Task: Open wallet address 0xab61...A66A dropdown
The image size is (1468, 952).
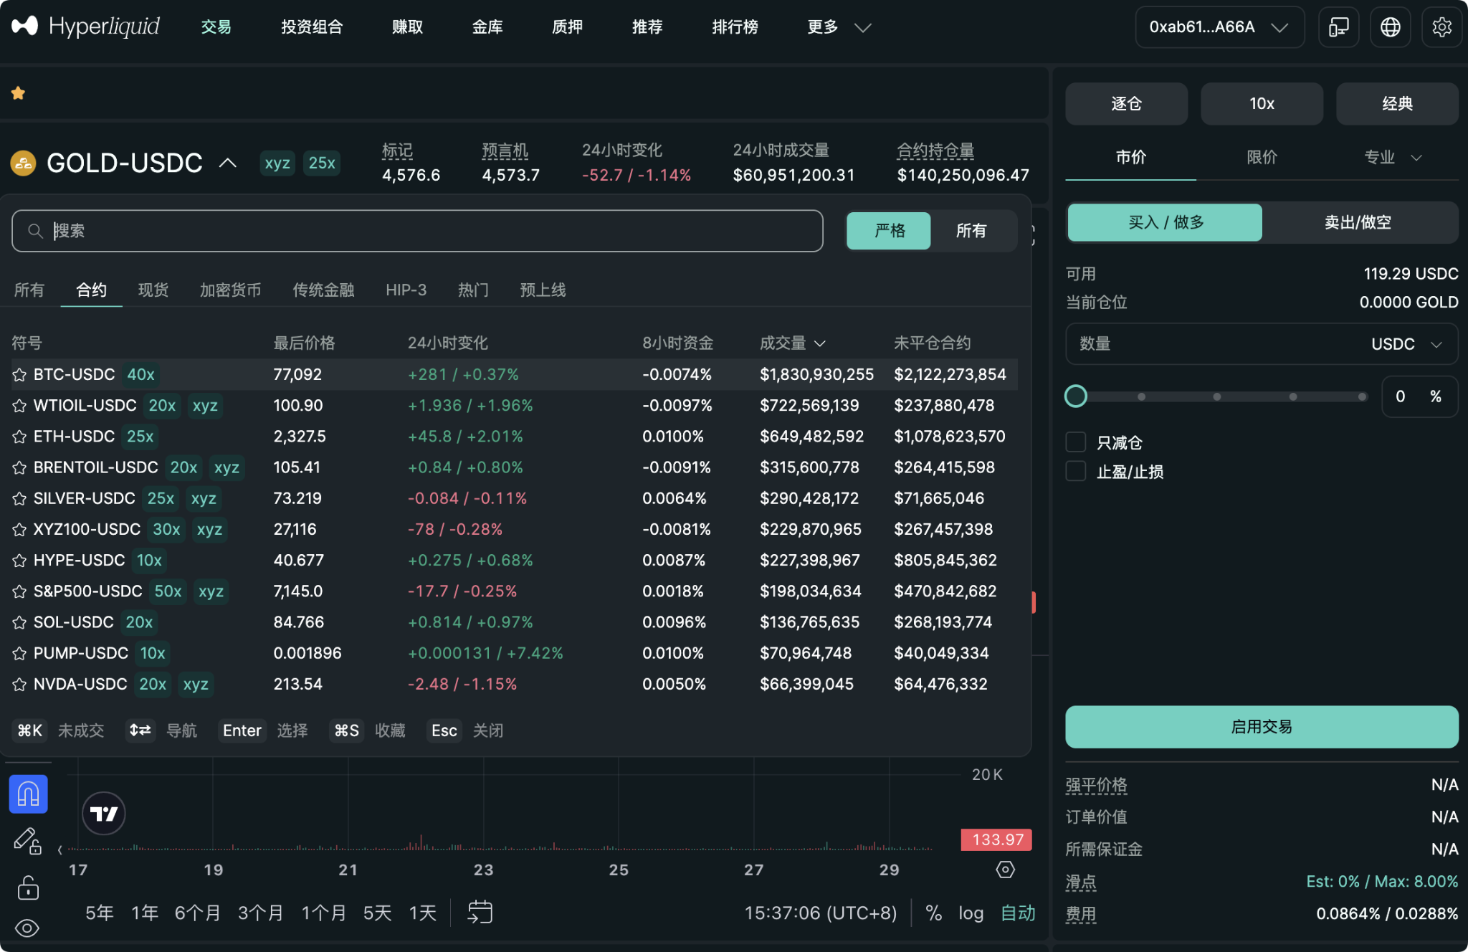Action: coord(1220,27)
